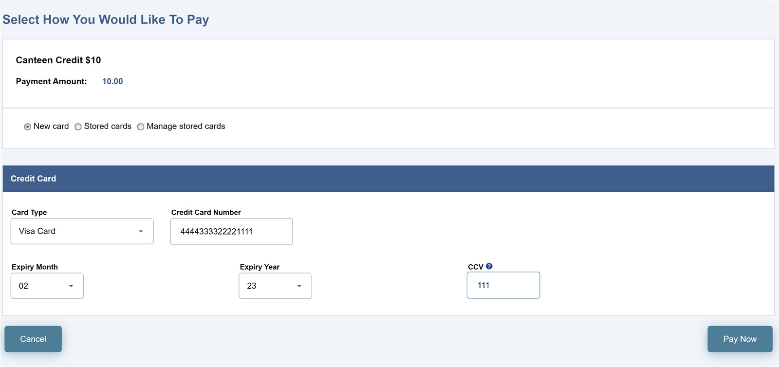
Task: Click the 10.00 payment amount value
Action: 112,81
